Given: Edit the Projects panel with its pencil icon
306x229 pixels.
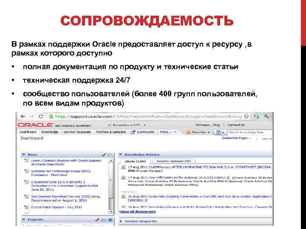Looking at the screenshot, I should click(97, 220).
